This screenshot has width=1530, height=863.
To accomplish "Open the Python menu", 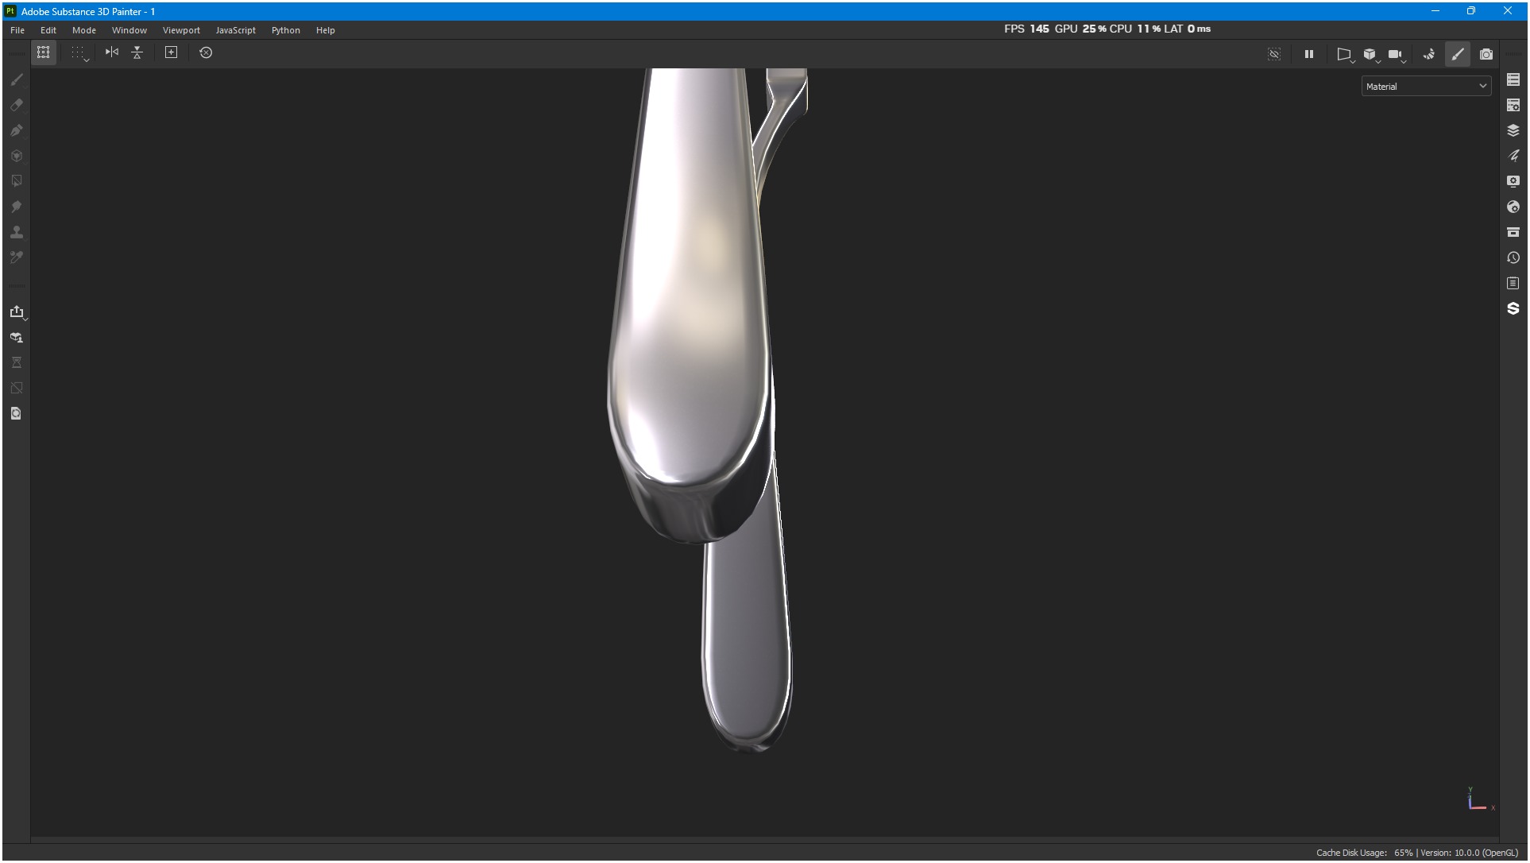I will point(285,30).
